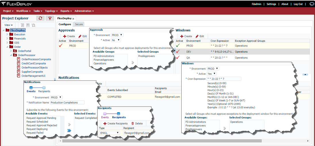Click the third tree toolbar icon after View

tap(33, 25)
